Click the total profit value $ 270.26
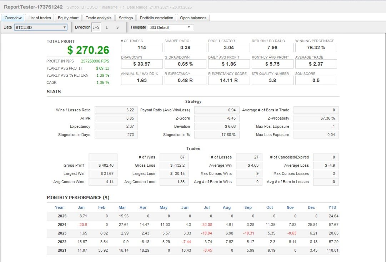This screenshot has height=262, width=386. point(88,50)
